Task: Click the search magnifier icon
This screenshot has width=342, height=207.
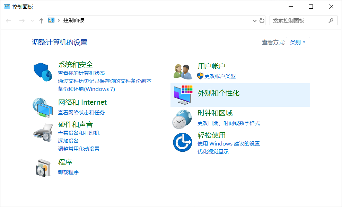Action: coord(331,20)
